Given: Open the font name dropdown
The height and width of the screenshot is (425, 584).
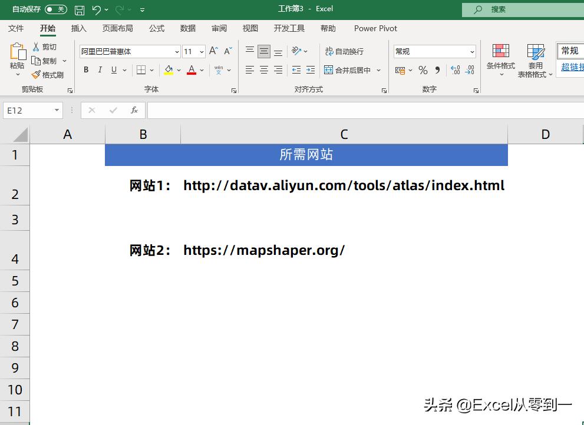Looking at the screenshot, I should (176, 51).
